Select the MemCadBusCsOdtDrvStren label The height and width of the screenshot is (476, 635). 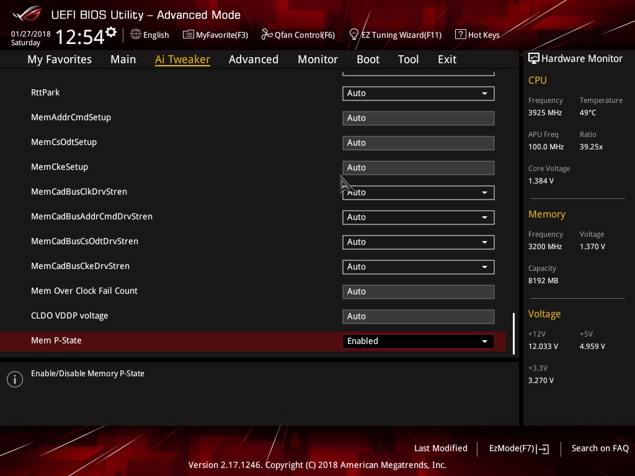tap(84, 241)
